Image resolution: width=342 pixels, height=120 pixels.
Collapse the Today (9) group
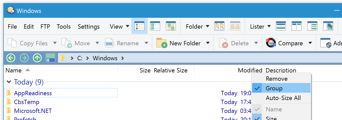point(9,82)
